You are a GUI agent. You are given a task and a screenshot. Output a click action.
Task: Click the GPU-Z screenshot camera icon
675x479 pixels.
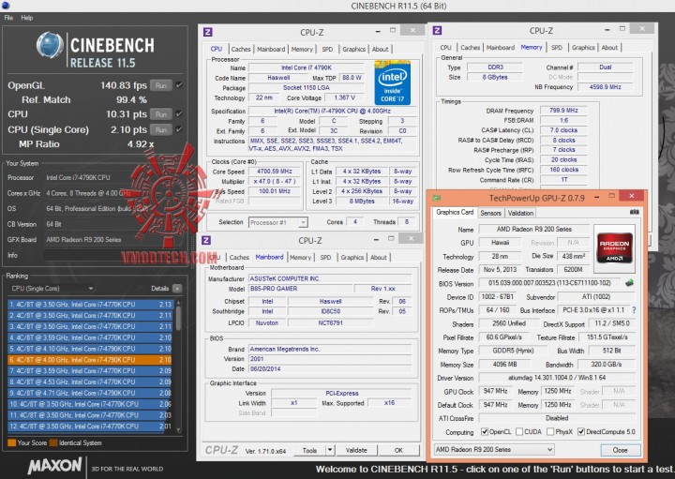[x=634, y=212]
